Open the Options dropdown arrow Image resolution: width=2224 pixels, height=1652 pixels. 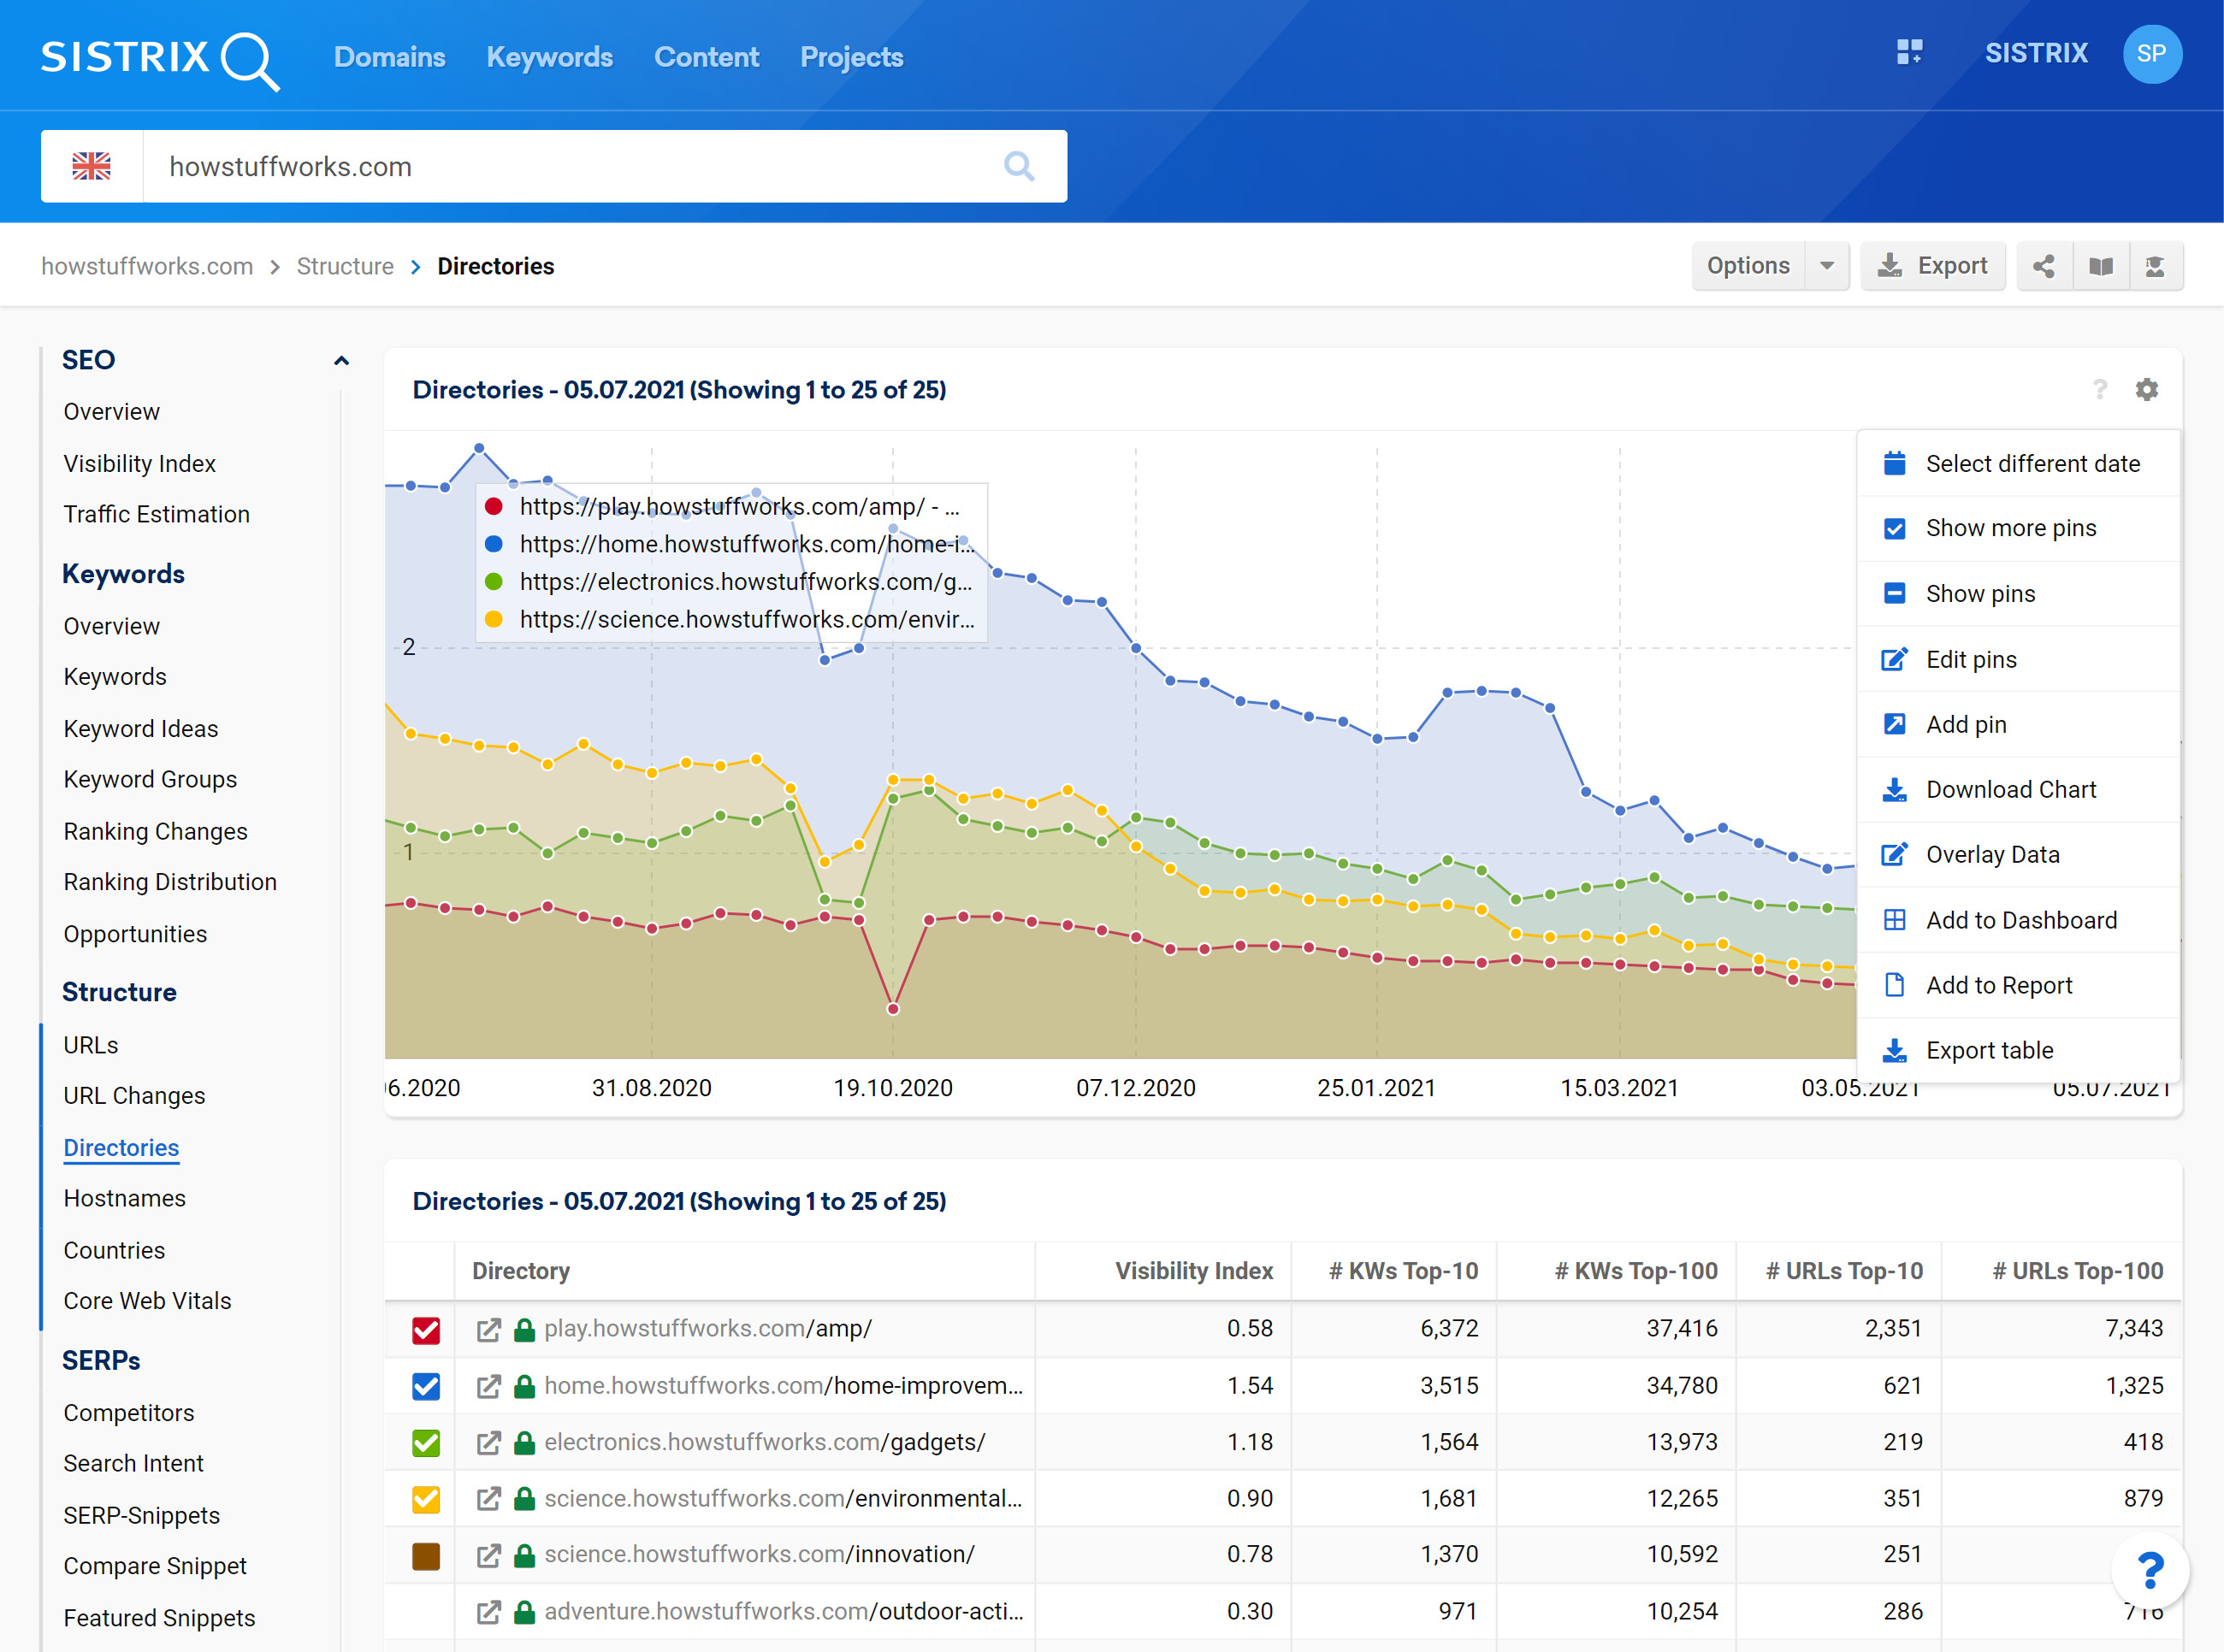pyautogui.click(x=1827, y=266)
